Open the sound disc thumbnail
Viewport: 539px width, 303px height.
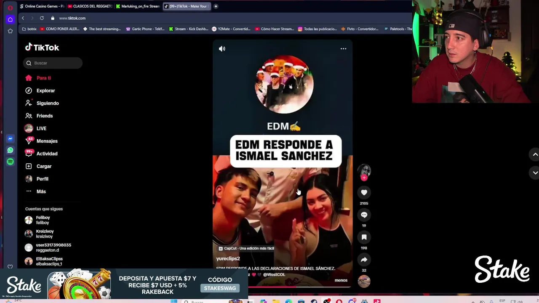pos(364,281)
